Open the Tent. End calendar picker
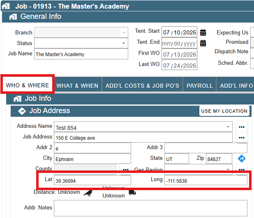 pos(203,43)
